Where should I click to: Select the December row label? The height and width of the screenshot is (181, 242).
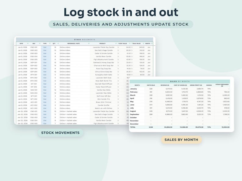pyautogui.click(x=134, y=124)
